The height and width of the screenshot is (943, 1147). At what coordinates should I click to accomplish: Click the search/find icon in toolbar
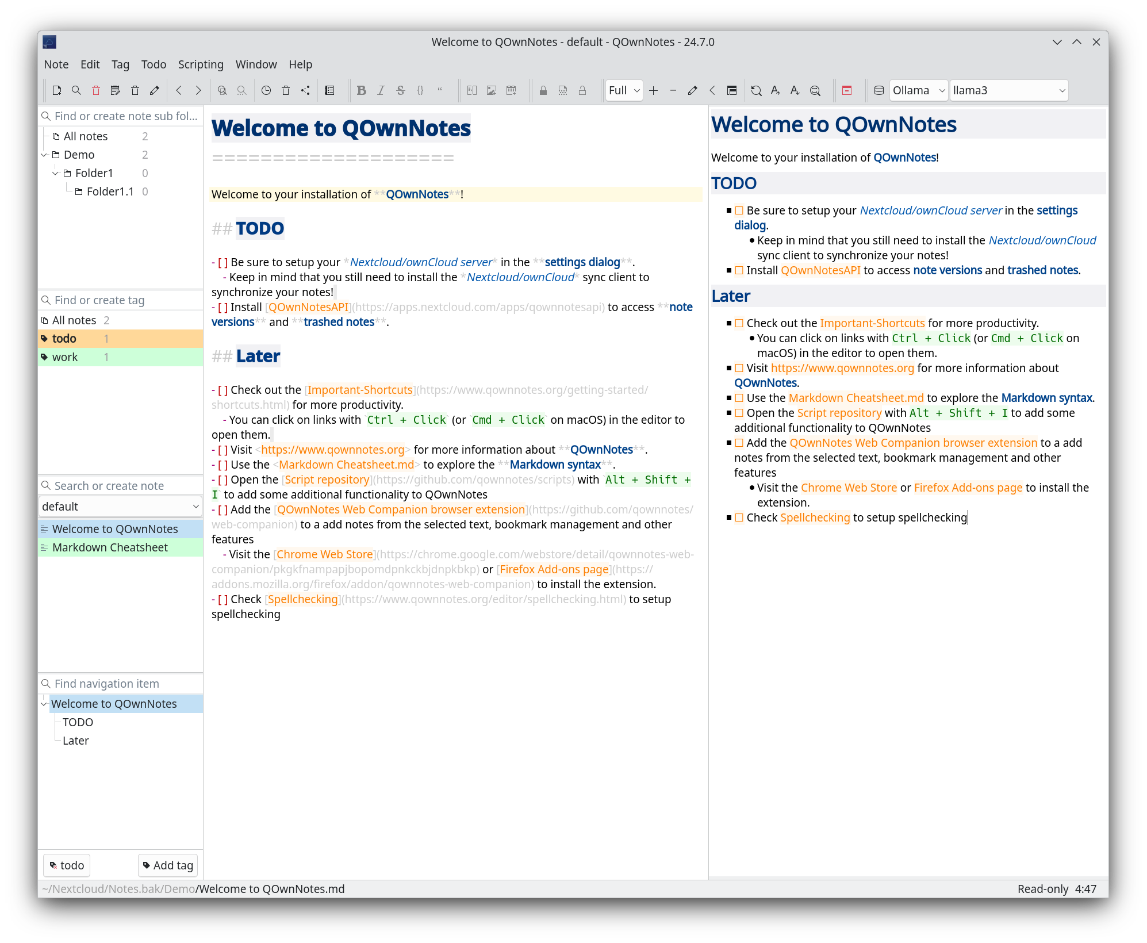tap(75, 90)
